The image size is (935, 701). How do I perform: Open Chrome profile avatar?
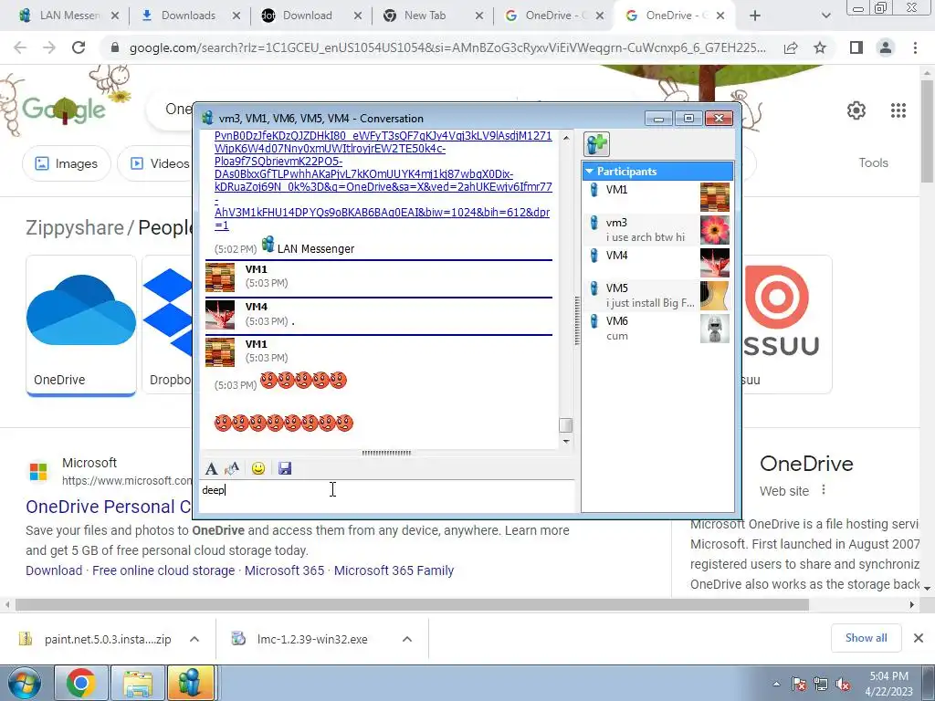886,47
